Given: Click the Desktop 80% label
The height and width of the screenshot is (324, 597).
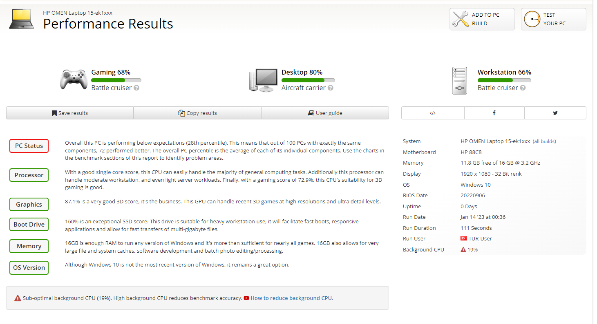Looking at the screenshot, I should 302,72.
